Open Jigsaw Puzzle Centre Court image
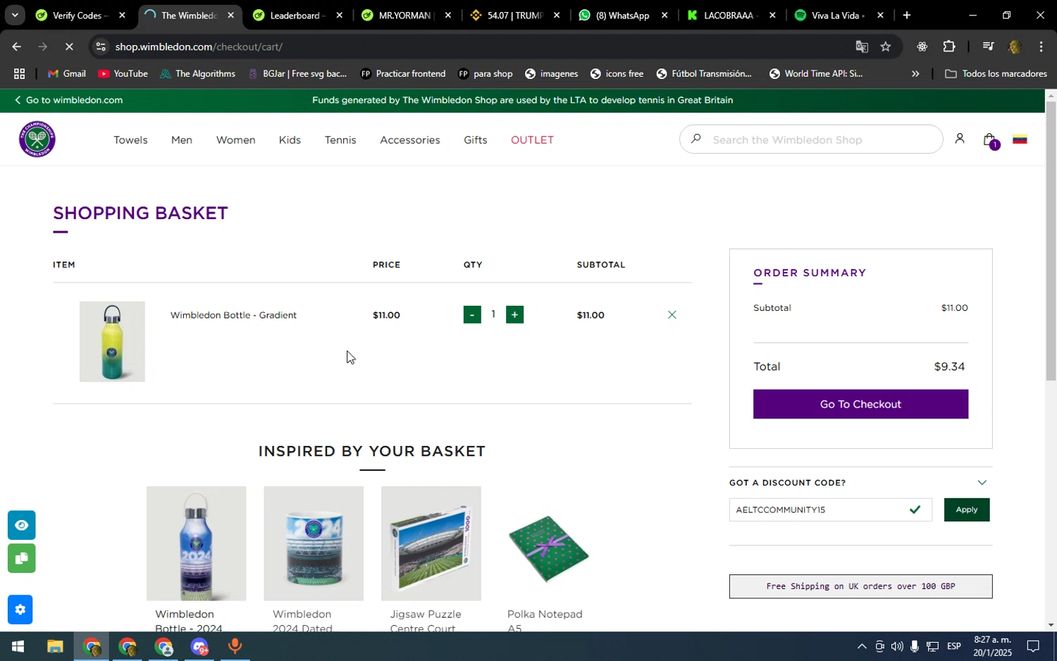1057x661 pixels. click(x=431, y=543)
